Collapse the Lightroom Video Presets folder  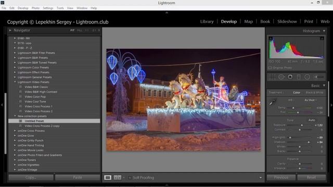click(x=15, y=82)
